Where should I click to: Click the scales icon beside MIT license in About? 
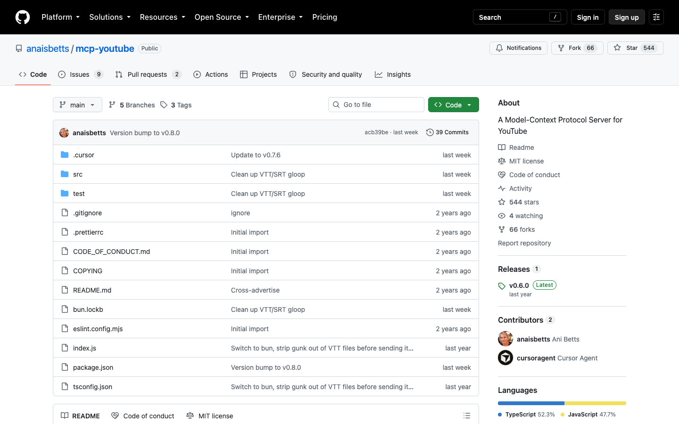(x=502, y=161)
